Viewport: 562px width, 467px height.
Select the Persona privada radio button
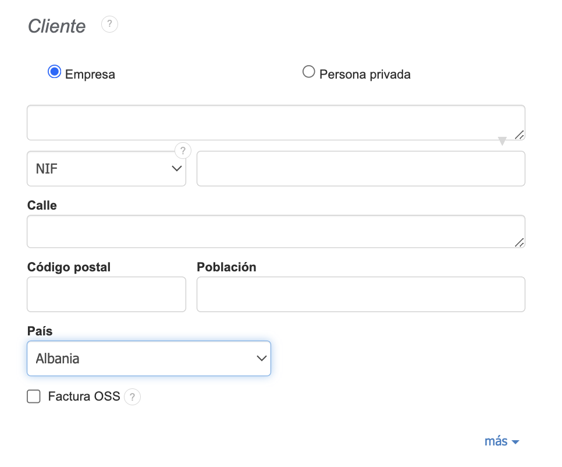pos(309,72)
